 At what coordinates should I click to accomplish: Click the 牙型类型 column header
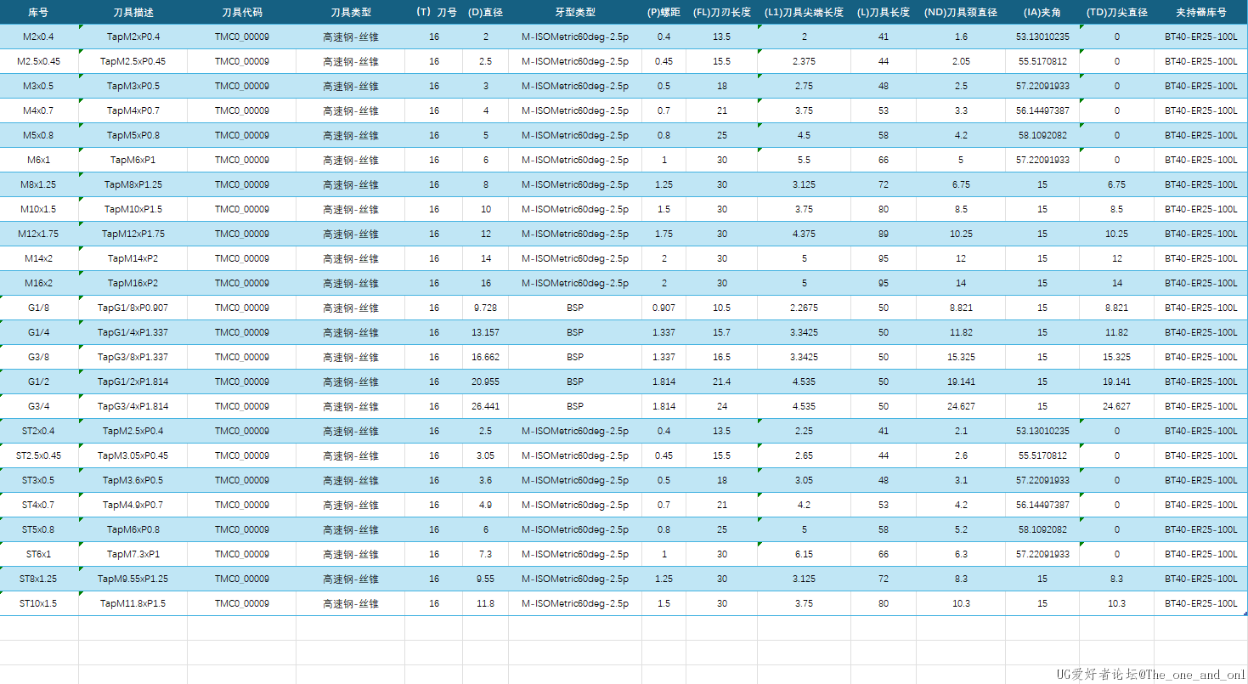tap(575, 12)
